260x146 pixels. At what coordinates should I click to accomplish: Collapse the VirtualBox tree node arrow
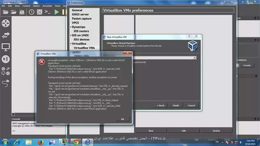(71, 44)
